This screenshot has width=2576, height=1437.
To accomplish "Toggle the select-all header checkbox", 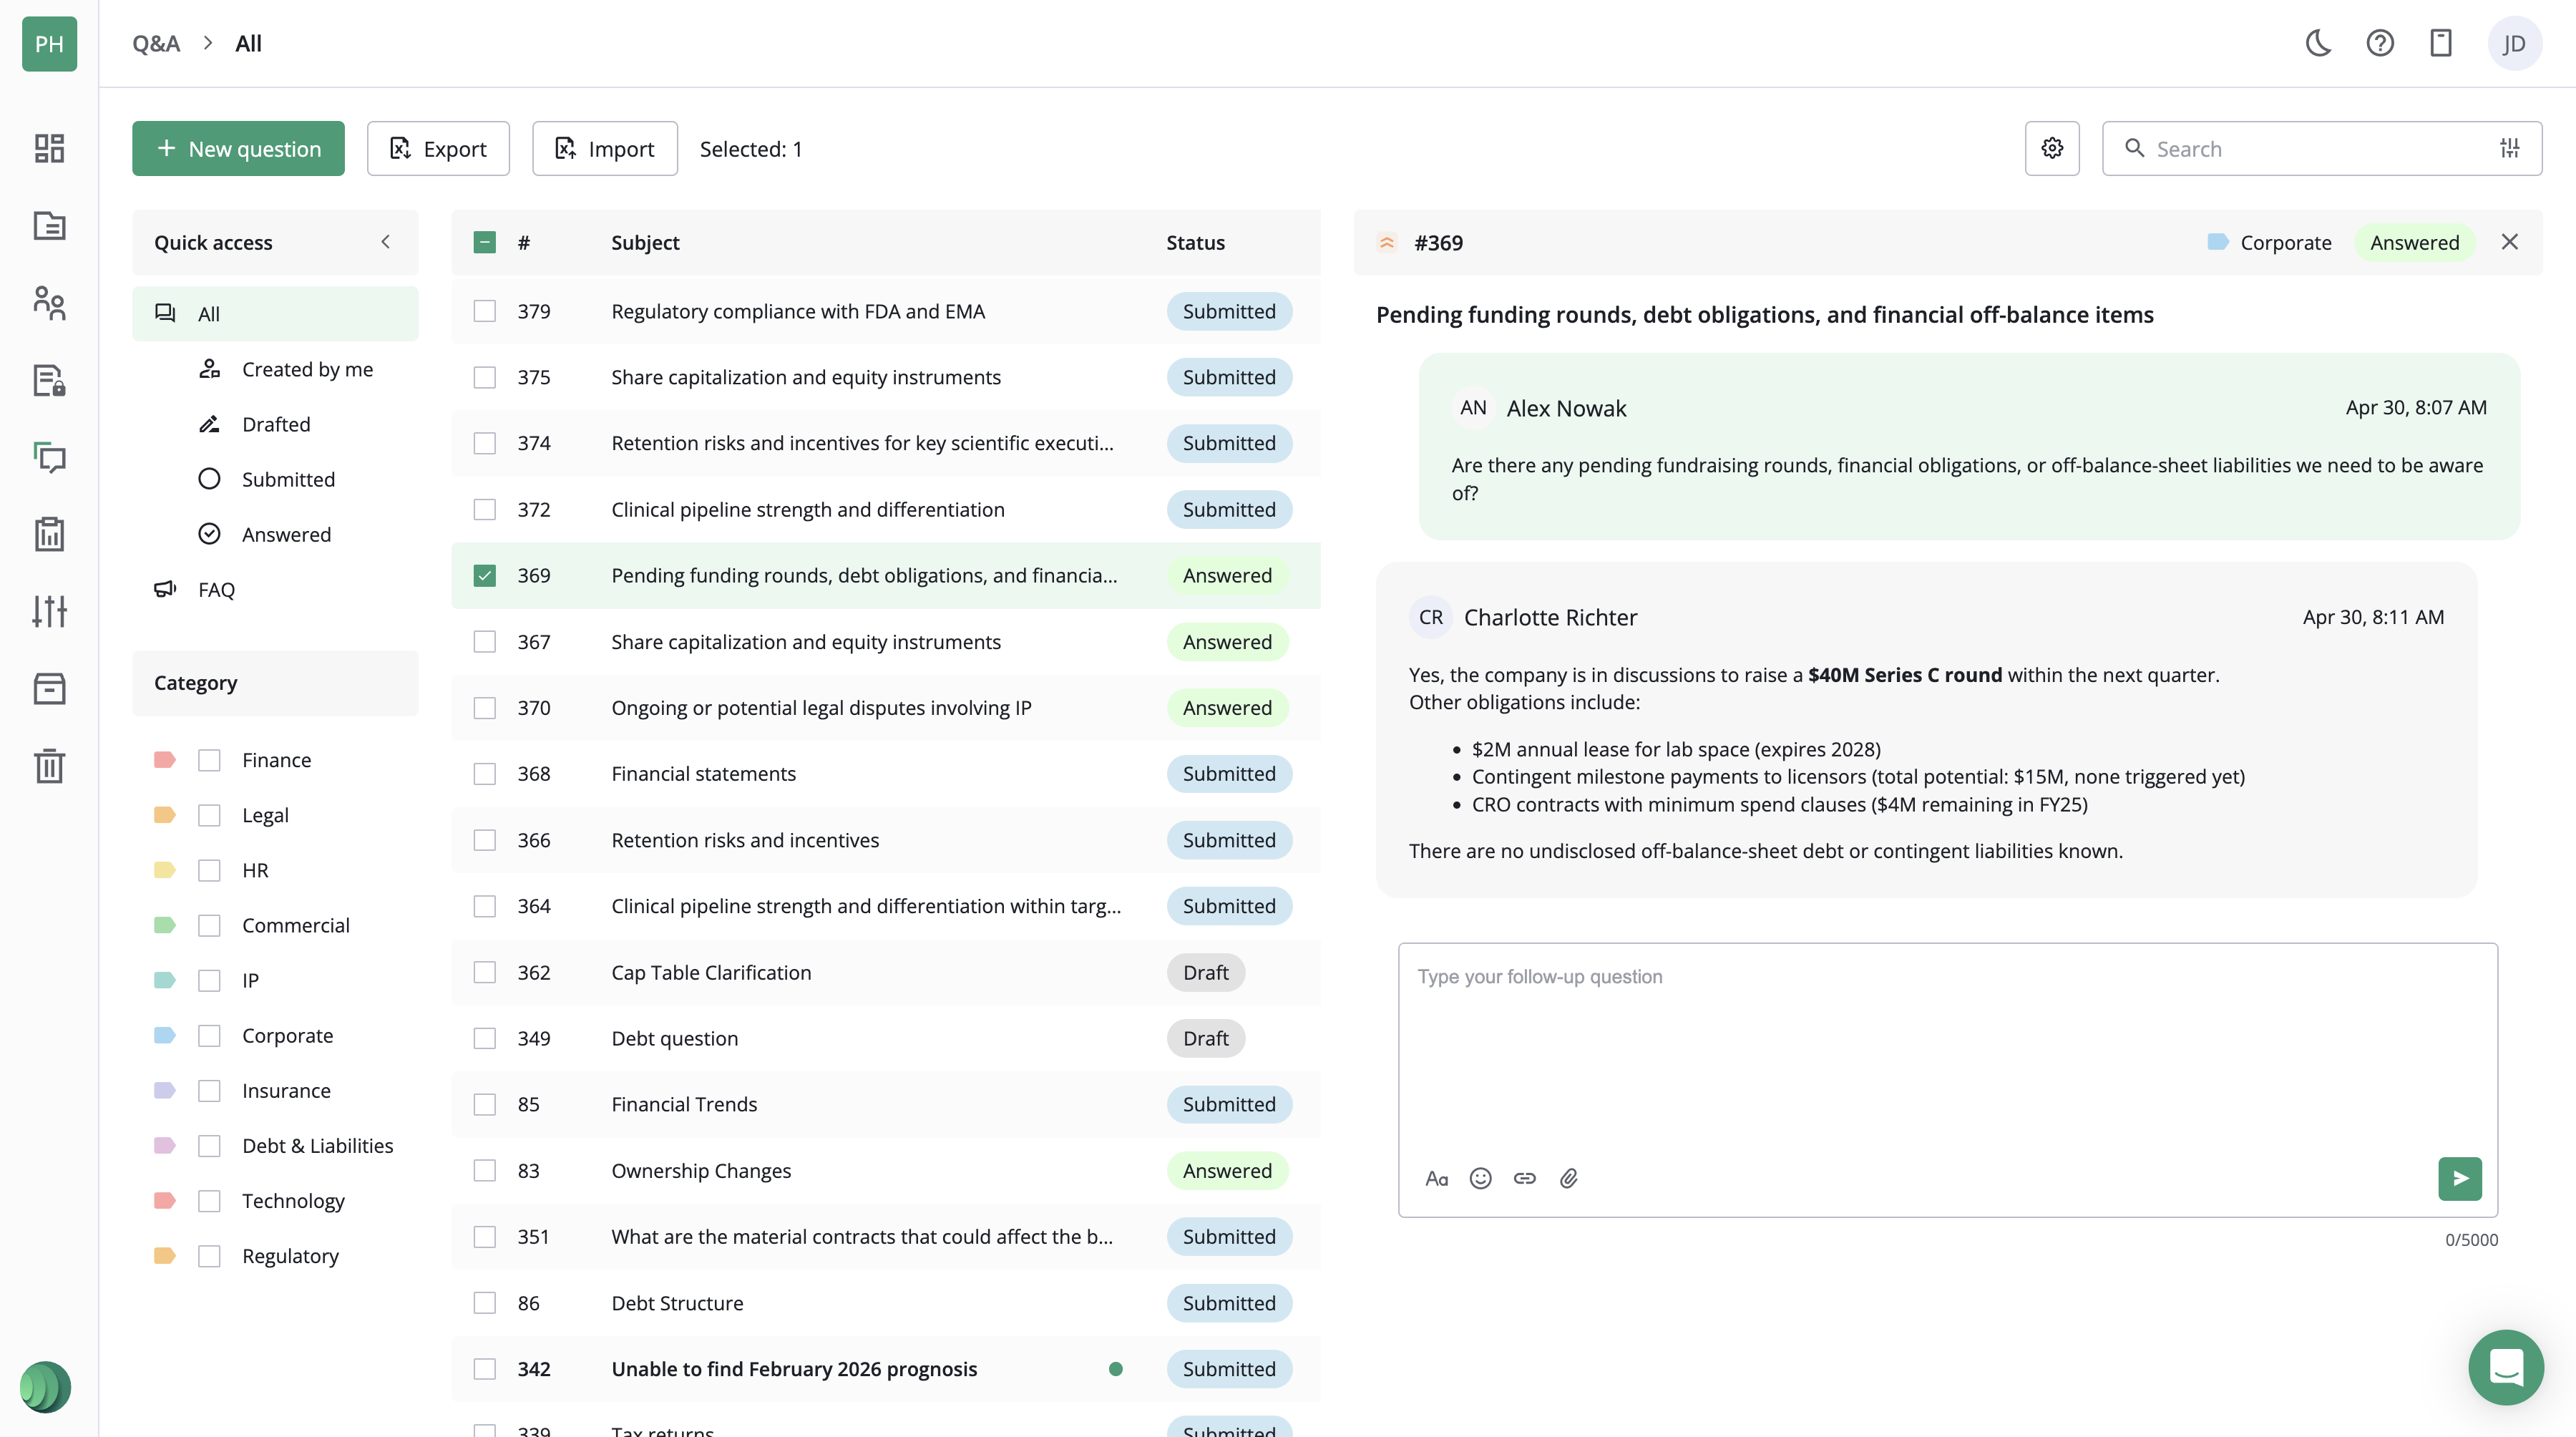I will coord(484,242).
